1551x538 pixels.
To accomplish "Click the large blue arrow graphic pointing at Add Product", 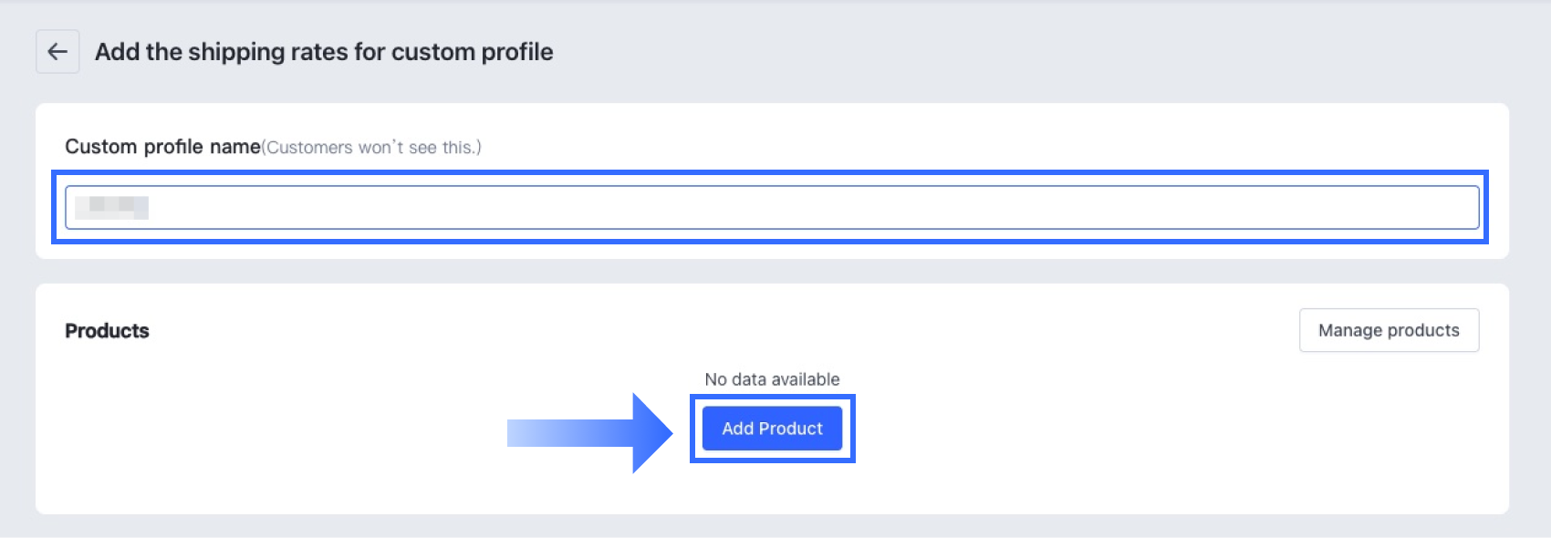I will pos(590,433).
